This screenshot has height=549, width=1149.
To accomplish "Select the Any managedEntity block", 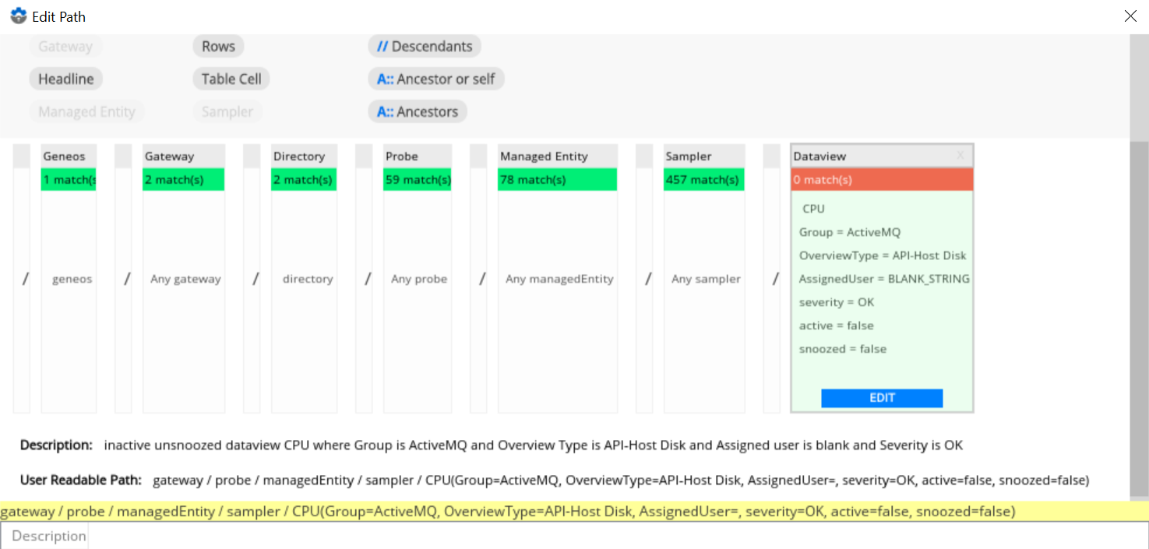I will [x=558, y=279].
